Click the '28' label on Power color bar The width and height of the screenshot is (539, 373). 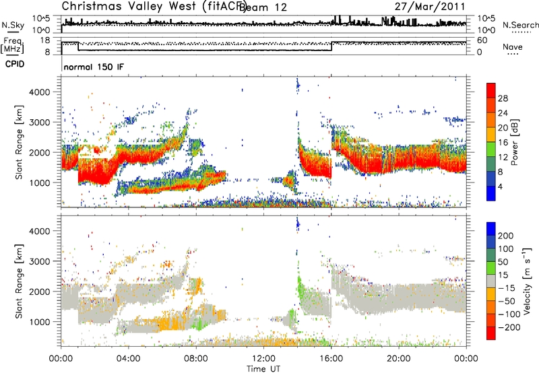[503, 98]
